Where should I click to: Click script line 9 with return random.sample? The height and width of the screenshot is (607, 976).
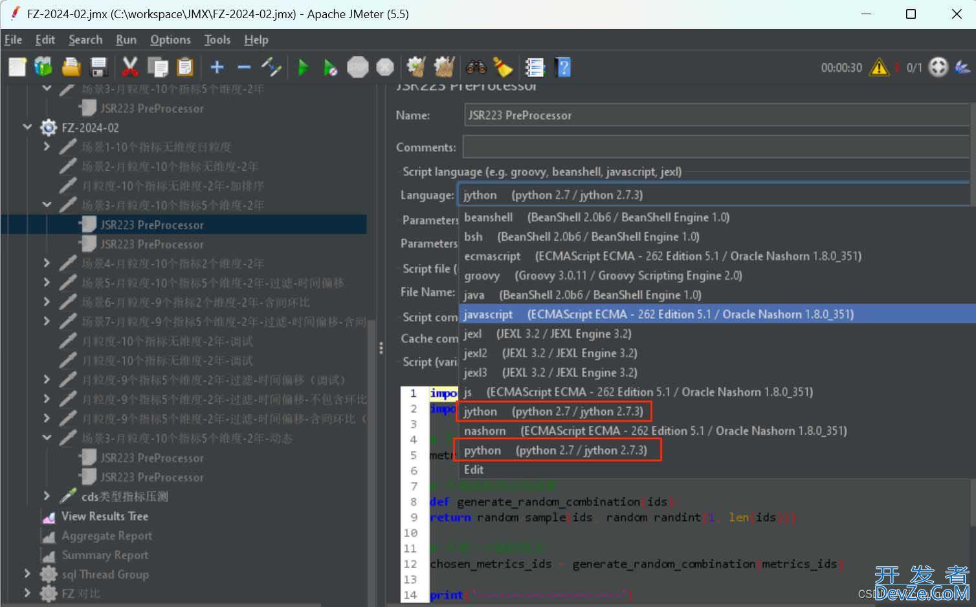[613, 517]
